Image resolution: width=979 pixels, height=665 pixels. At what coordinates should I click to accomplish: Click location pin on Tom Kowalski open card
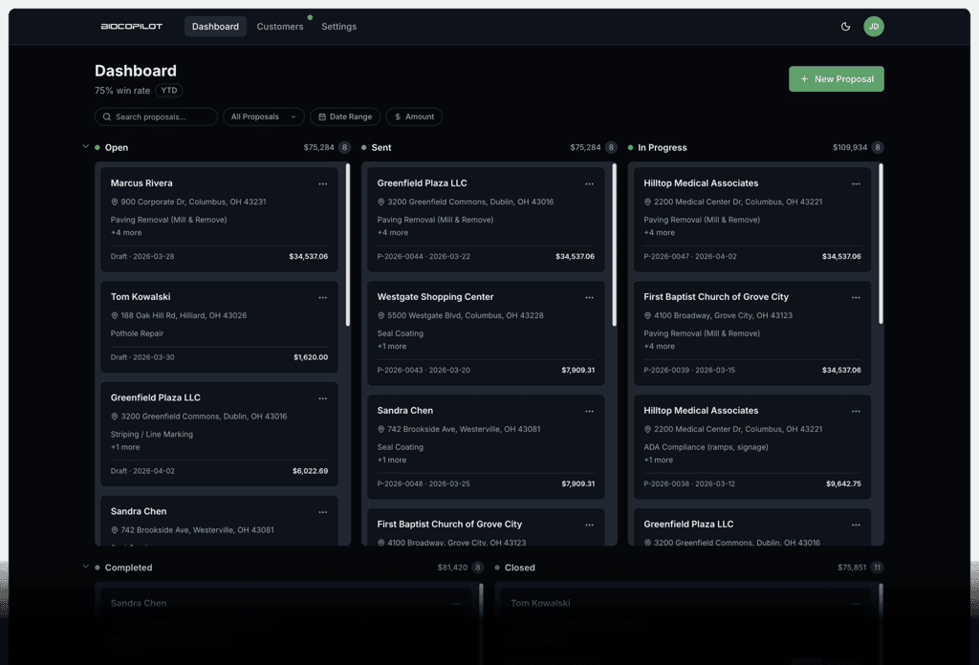[115, 315]
